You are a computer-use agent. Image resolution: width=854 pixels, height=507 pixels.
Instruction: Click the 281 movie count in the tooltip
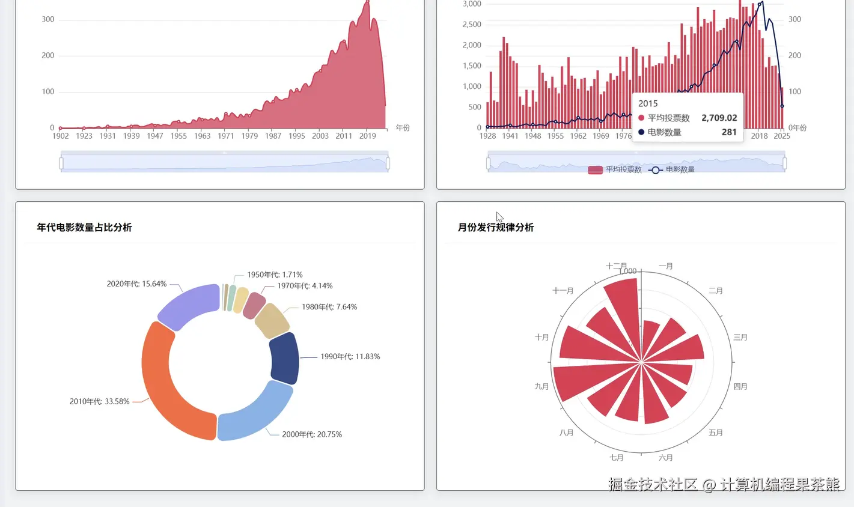(x=729, y=132)
